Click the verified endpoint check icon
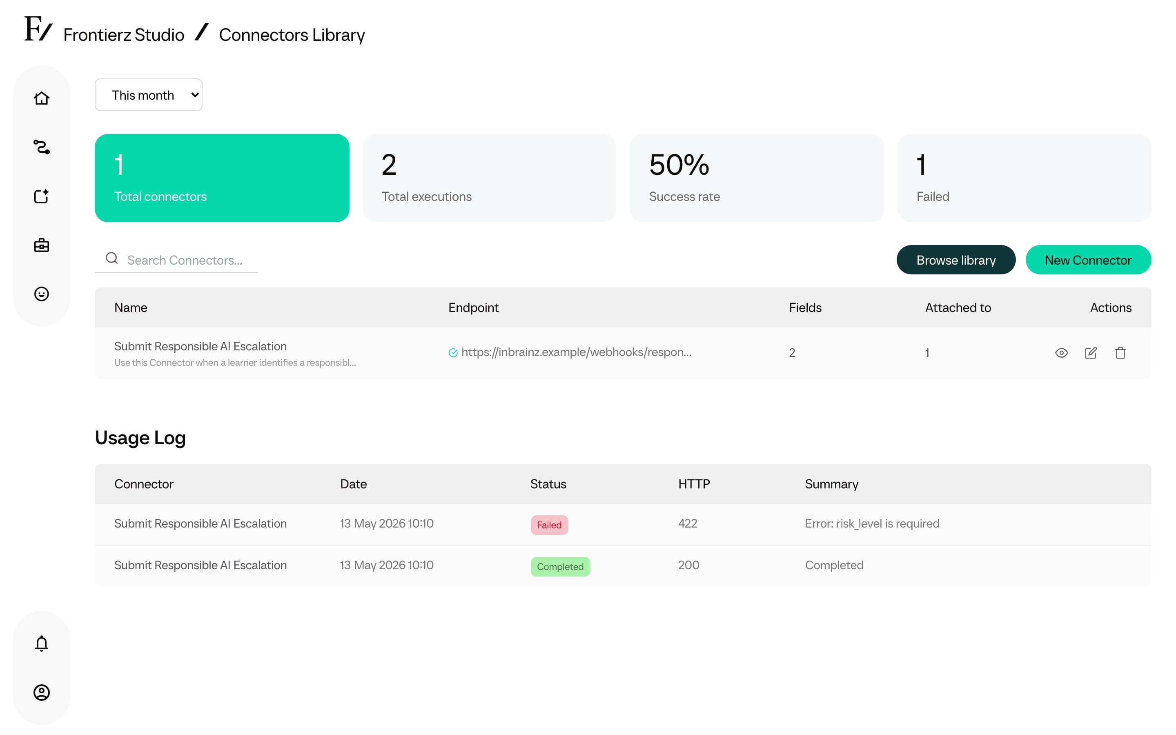The image size is (1176, 735). click(453, 353)
